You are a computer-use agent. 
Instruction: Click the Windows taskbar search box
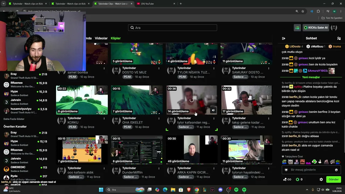pos(125,190)
